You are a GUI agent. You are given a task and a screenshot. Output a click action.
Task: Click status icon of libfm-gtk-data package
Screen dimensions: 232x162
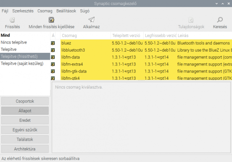pos(53,71)
